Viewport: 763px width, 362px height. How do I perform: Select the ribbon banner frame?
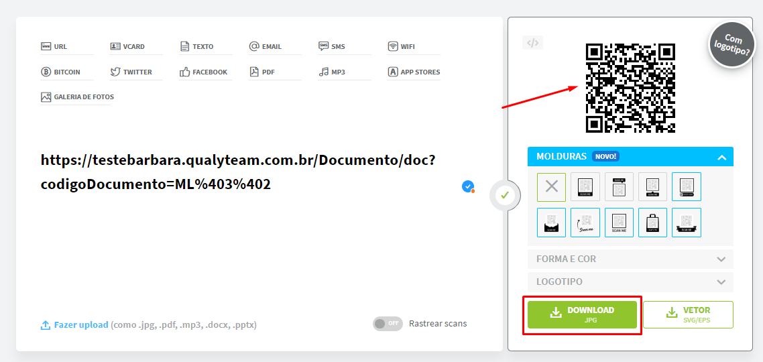(687, 223)
